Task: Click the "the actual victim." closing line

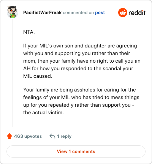Action: pos(43,112)
